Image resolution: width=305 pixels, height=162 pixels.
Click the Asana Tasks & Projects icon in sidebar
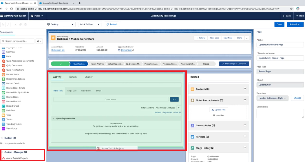tap(3, 158)
